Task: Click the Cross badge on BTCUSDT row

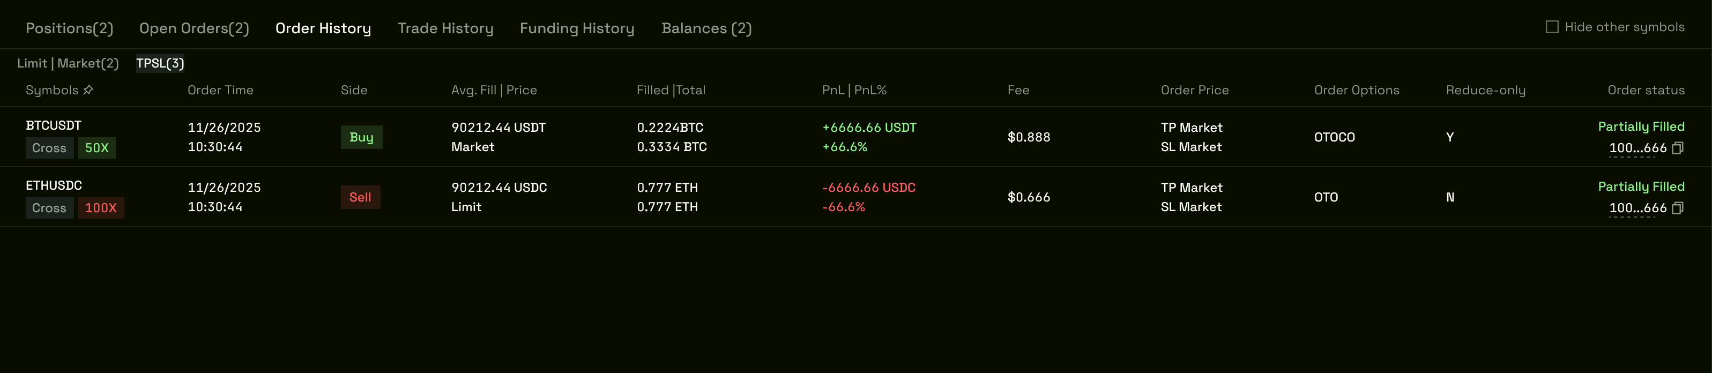Action: [49, 147]
